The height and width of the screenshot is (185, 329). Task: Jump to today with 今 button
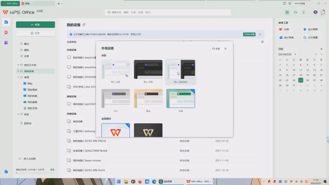tap(295, 54)
